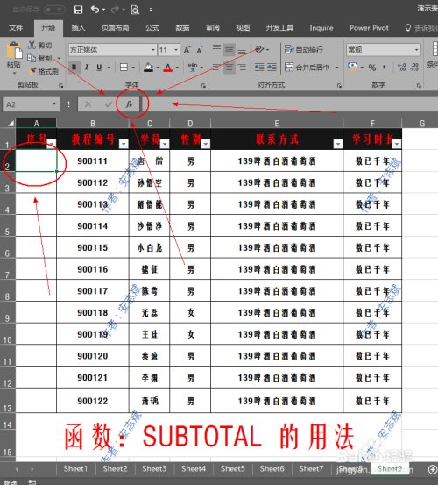Click the Accounting number format icon
This screenshot has width=438, height=485.
point(352,67)
